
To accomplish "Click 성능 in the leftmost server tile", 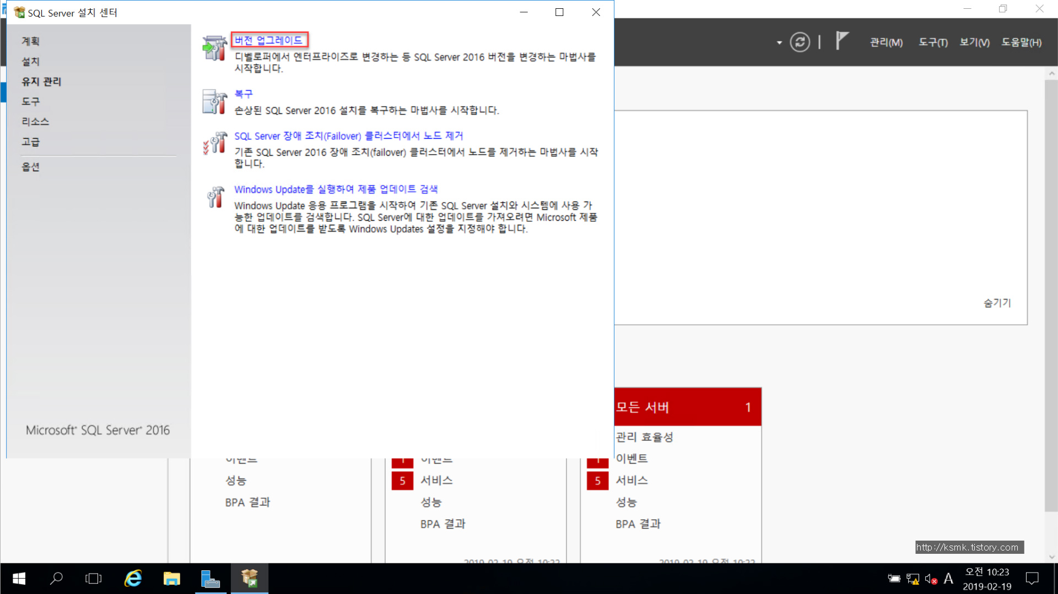I will [236, 481].
